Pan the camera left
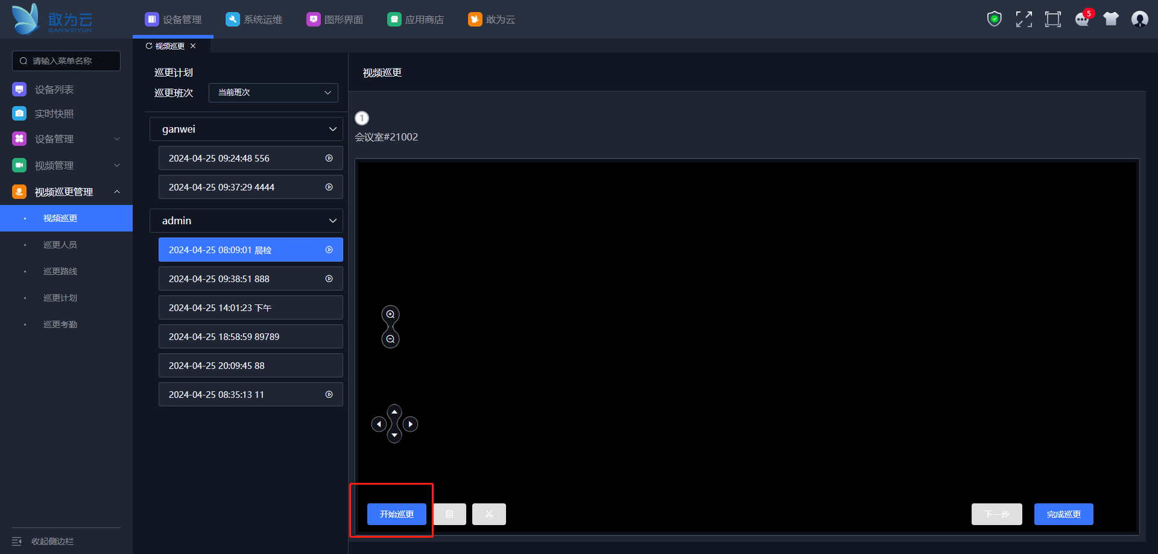Image resolution: width=1158 pixels, height=554 pixels. (x=379, y=424)
